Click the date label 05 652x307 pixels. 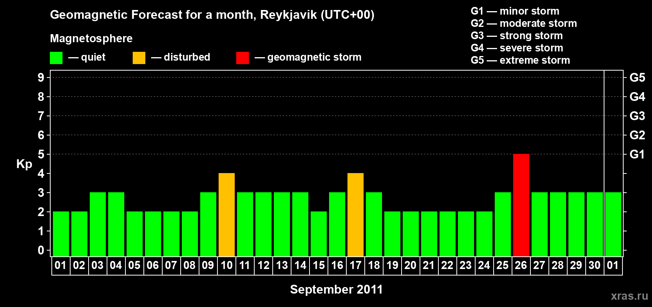click(134, 266)
